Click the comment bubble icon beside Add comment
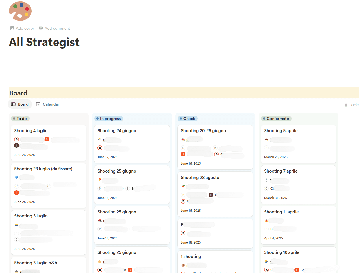Image resolution: width=359 pixels, height=273 pixels. (x=40, y=28)
